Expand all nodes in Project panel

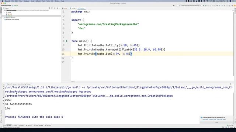click(52, 8)
